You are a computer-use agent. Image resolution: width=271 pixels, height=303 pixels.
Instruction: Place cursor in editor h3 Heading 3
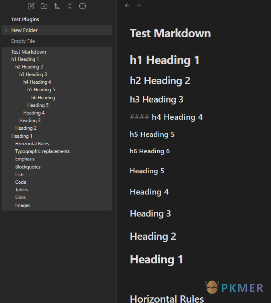(x=157, y=99)
